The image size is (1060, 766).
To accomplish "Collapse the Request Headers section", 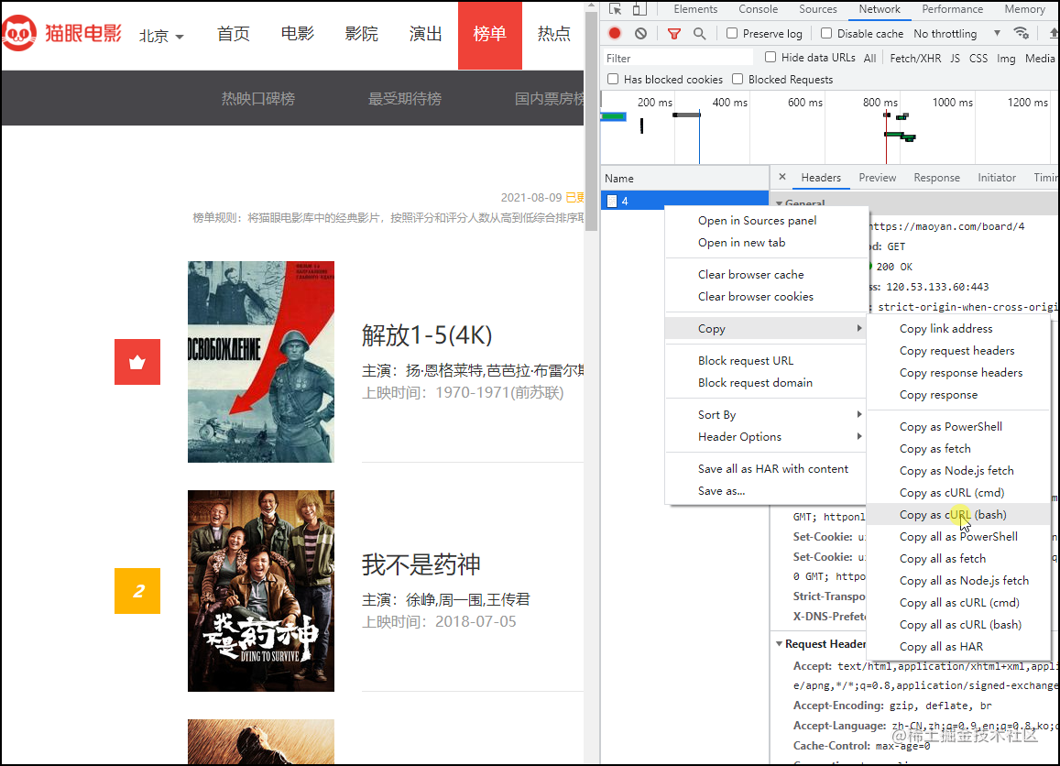I will pos(780,643).
